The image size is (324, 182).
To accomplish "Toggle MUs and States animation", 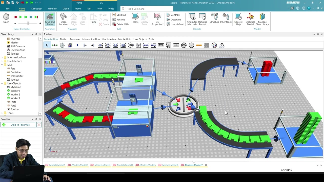I will point(50,19).
